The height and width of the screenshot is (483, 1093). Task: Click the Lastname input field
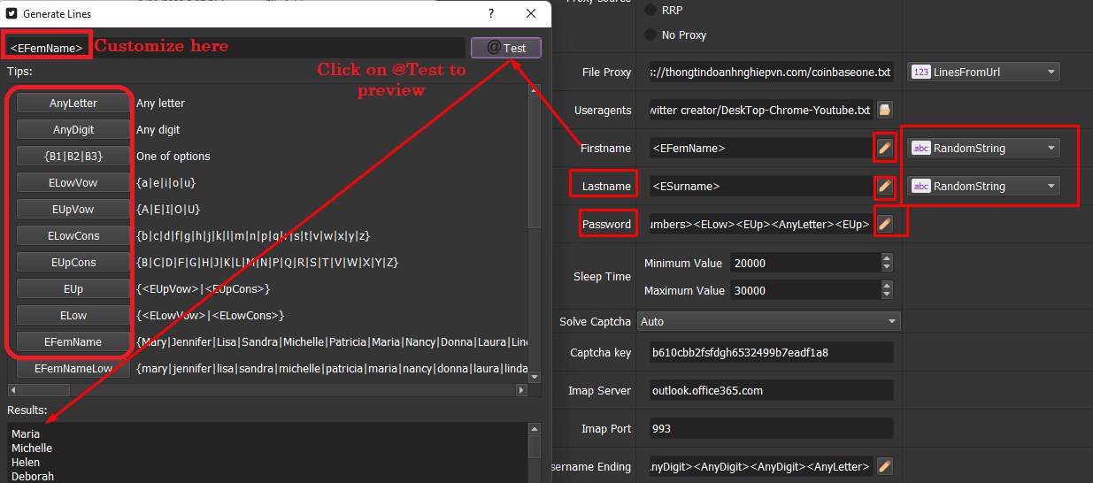761,187
